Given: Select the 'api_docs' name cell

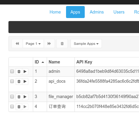Looking at the screenshot, I should coord(57,81).
